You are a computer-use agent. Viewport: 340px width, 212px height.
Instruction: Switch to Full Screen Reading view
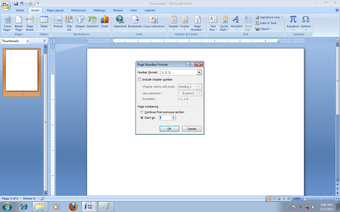274,198
